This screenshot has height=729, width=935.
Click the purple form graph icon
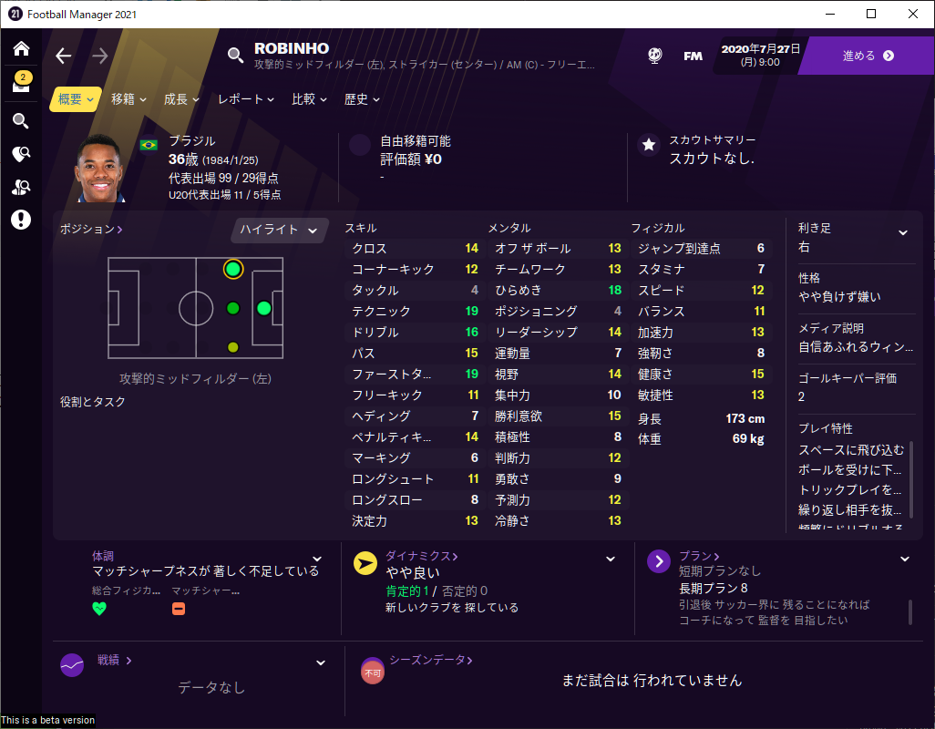pyautogui.click(x=72, y=665)
